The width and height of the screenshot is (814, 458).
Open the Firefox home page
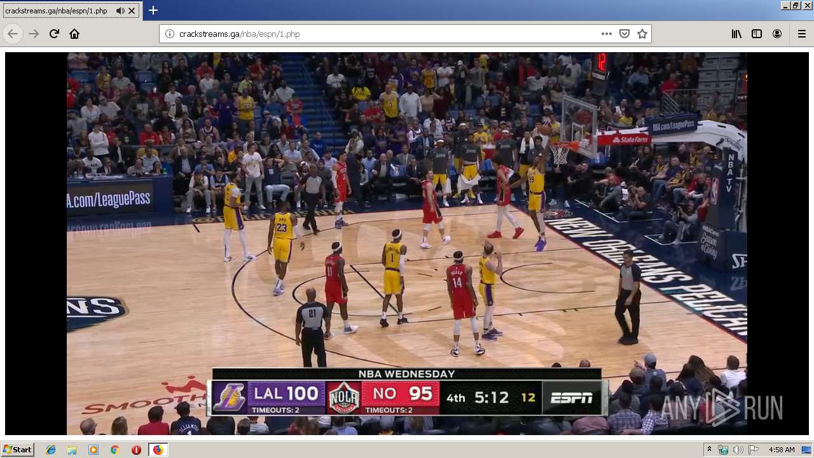tap(74, 34)
